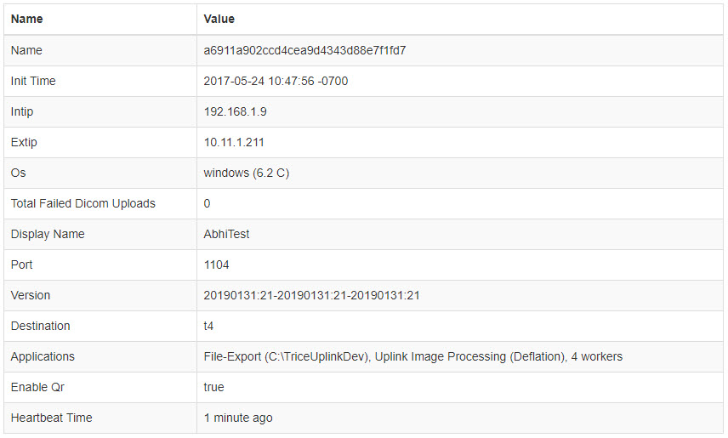Click the Init Time value 2017-05-24 10:47:56 -0700
Screen dimensions: 728x438
pos(276,81)
